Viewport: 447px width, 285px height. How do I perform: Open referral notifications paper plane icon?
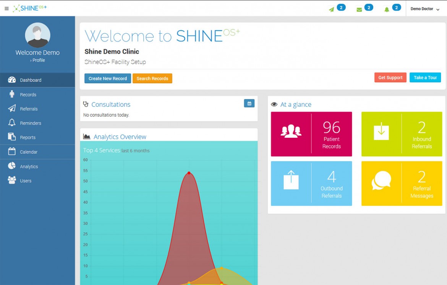pos(331,10)
